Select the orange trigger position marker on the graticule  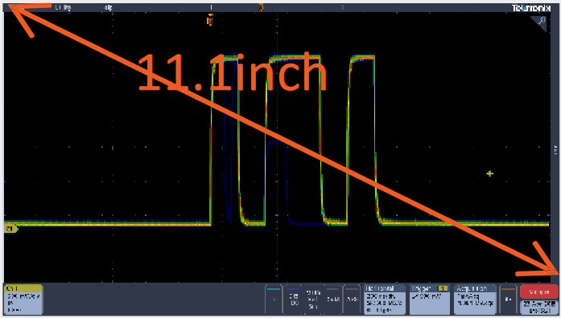[210, 21]
